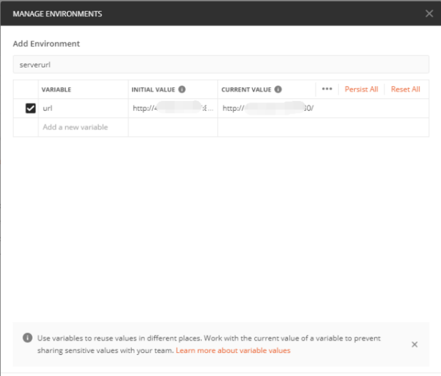Click the empty current value cell in new variable row

point(323,127)
